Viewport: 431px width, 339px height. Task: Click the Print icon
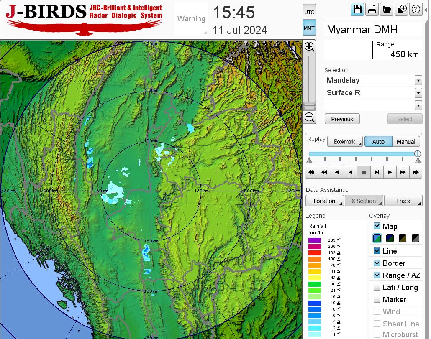(372, 9)
